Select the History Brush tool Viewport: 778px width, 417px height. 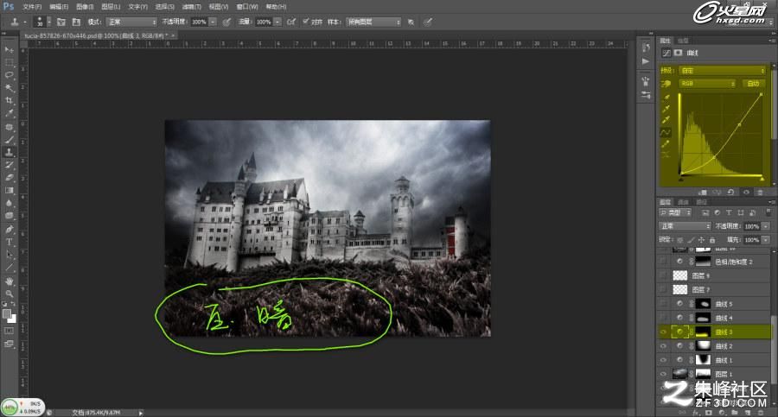(x=9, y=165)
